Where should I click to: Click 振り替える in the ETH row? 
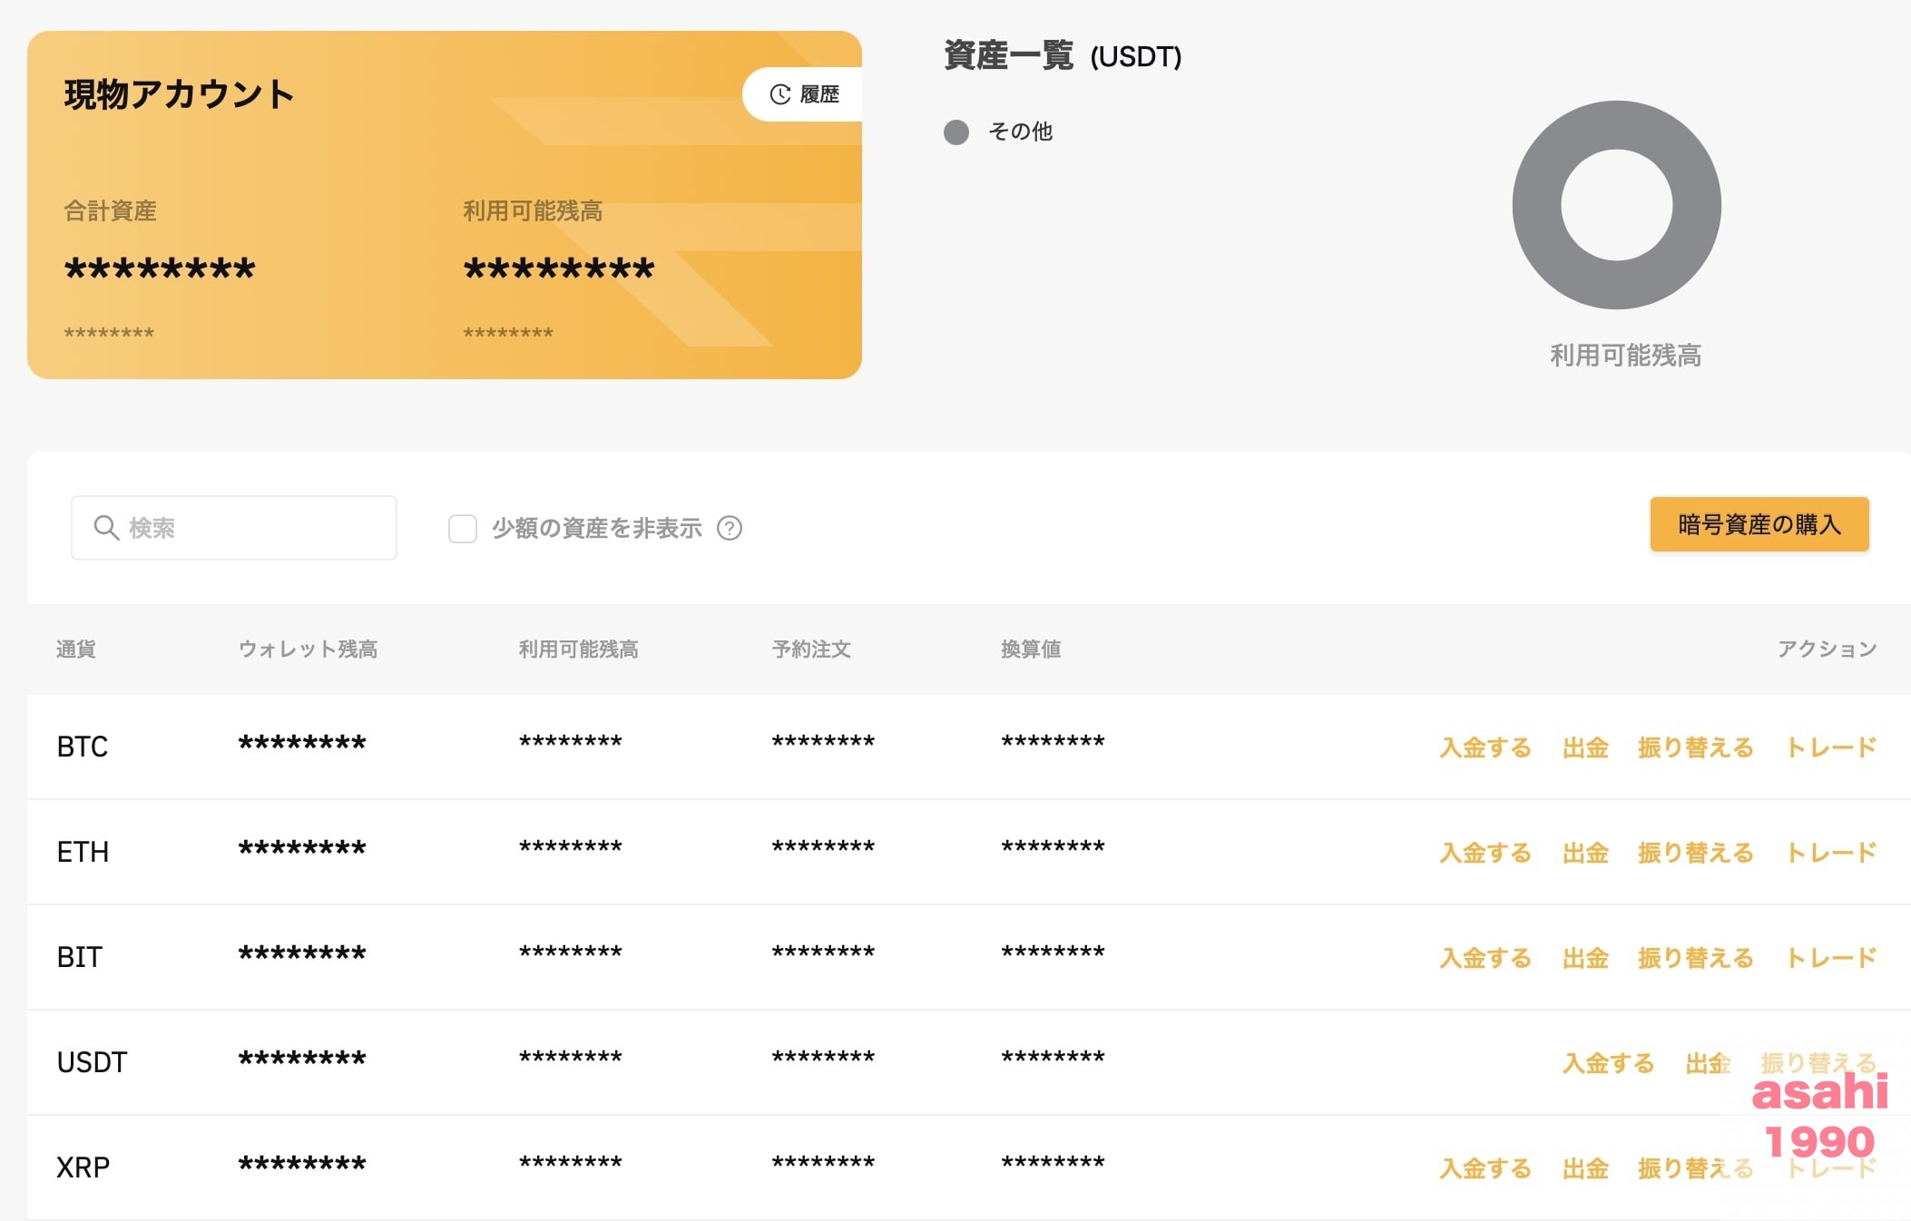1695,853
